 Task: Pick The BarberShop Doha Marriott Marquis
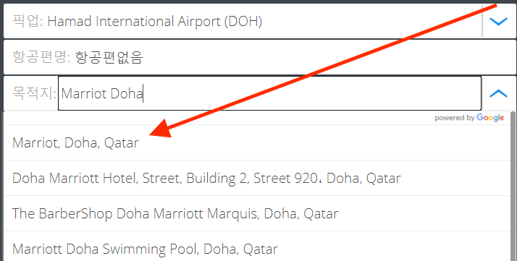tap(257, 213)
